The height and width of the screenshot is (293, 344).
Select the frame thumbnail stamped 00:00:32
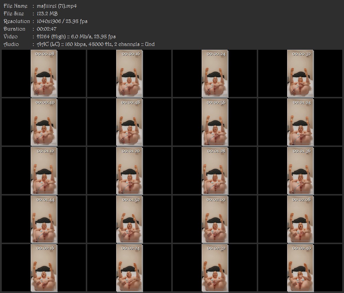tap(300, 73)
